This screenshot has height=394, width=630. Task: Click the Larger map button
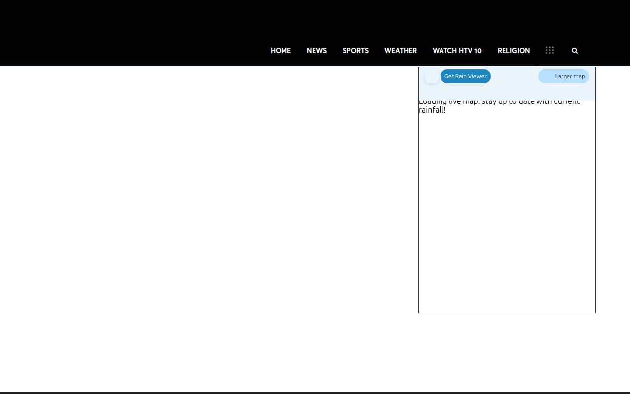[x=564, y=76]
